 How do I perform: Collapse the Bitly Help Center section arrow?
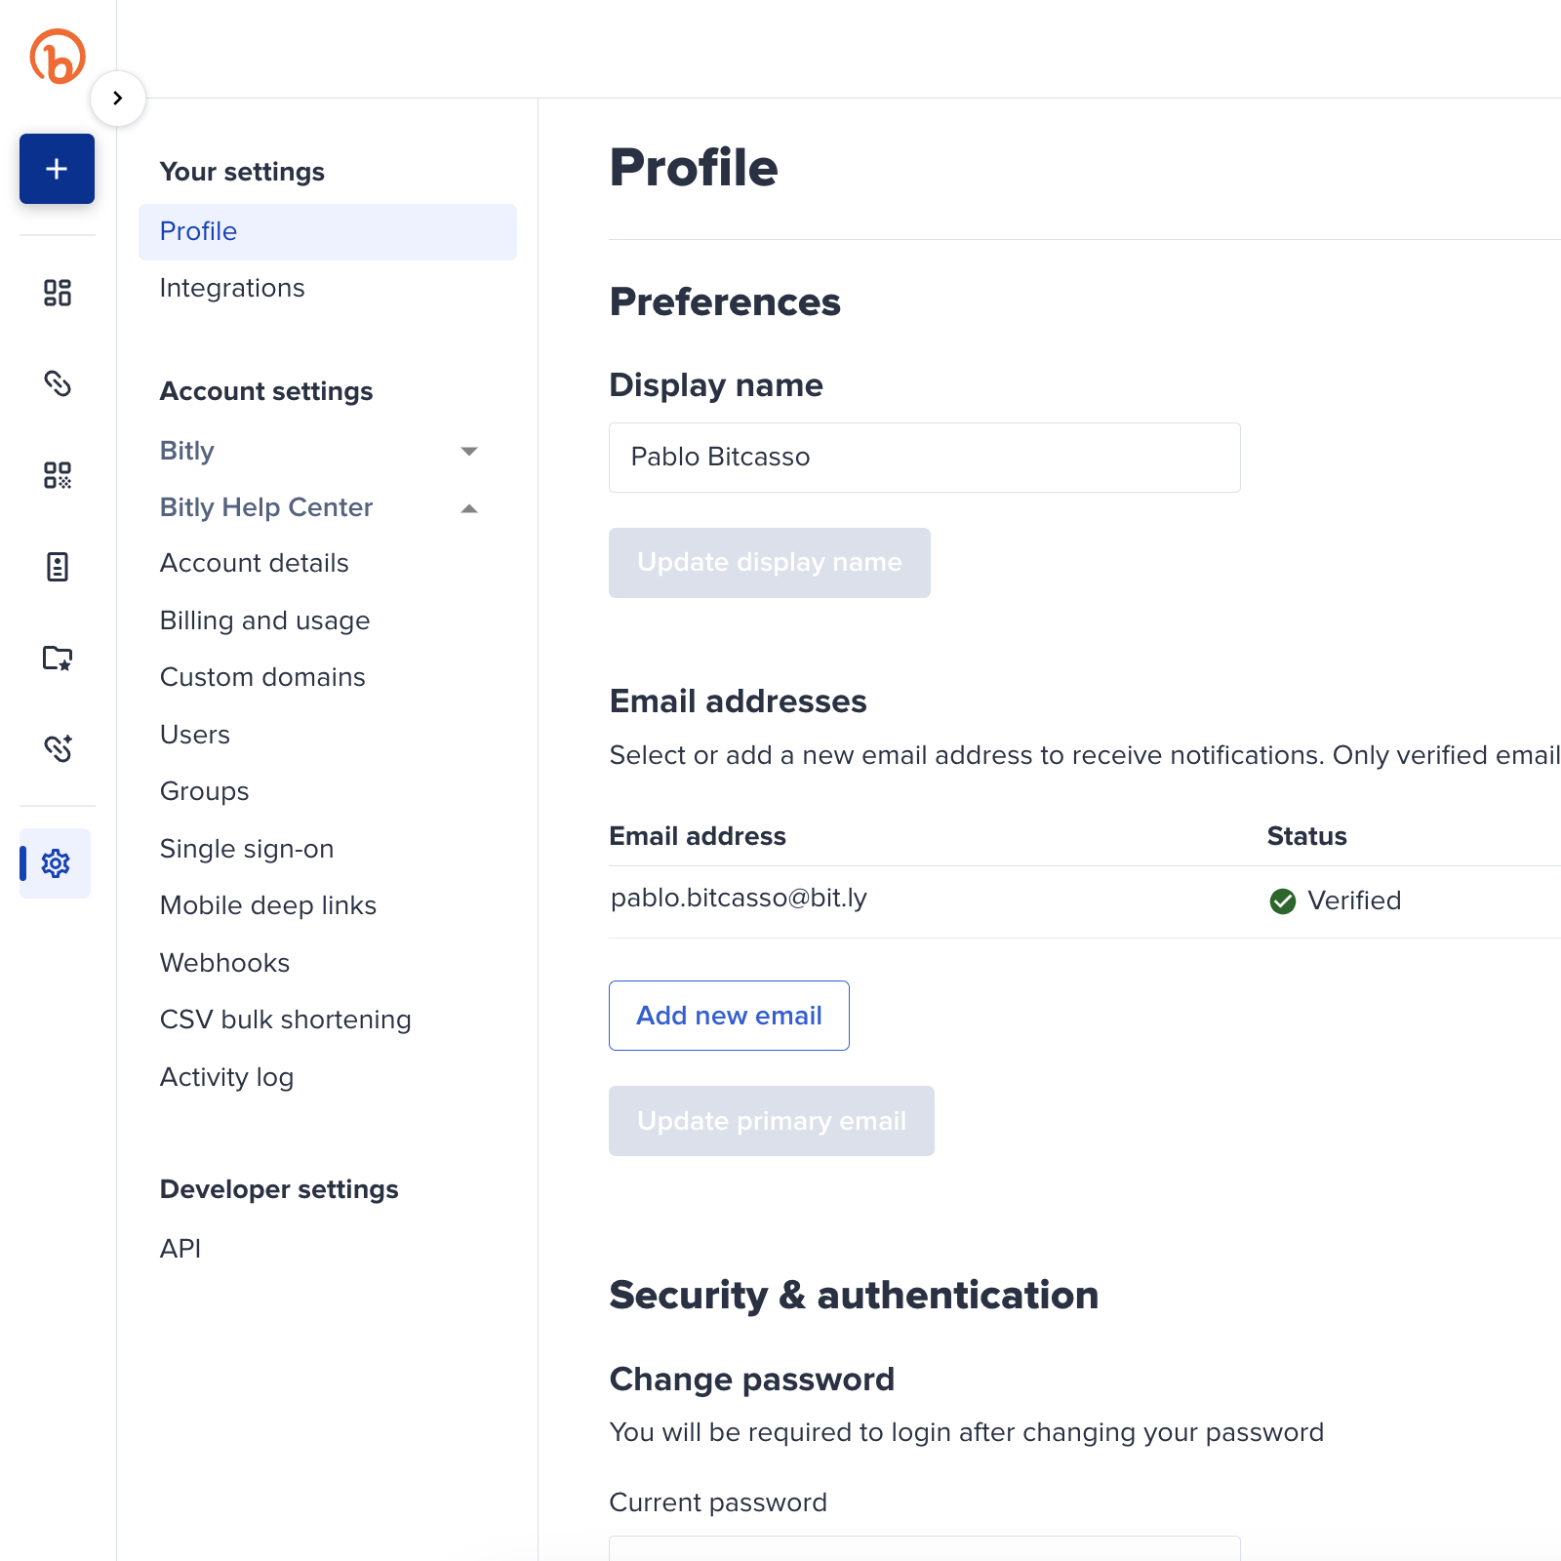coord(469,508)
